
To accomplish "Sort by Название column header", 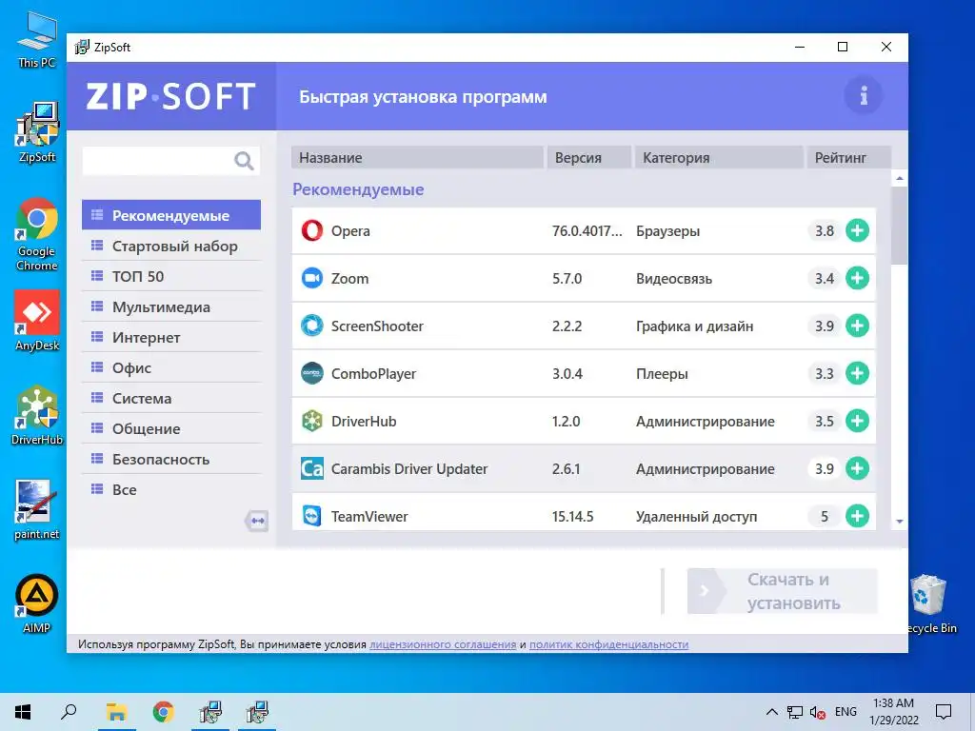I will tap(417, 157).
